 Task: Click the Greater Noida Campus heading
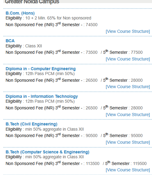[32, 2]
